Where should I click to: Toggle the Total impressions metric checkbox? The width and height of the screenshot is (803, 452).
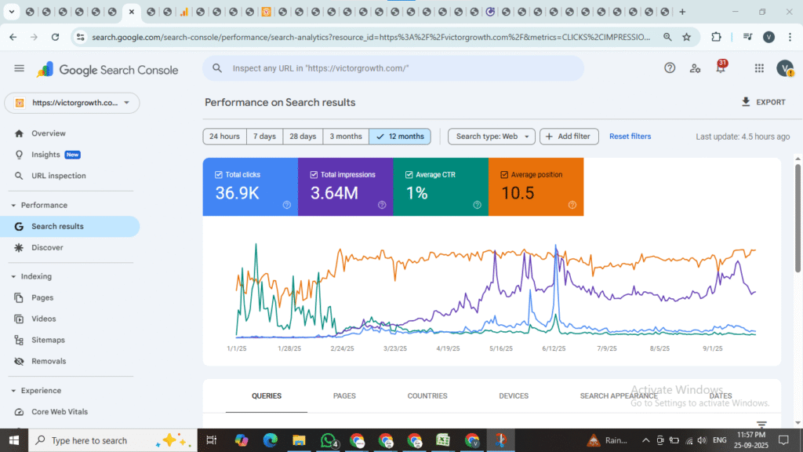pyautogui.click(x=314, y=175)
